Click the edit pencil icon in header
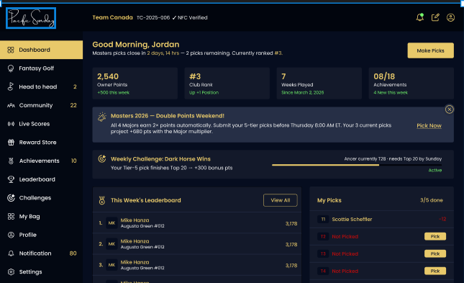The width and height of the screenshot is (464, 283). pos(435,17)
